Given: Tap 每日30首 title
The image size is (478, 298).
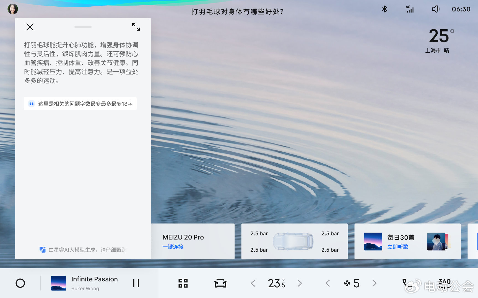Looking at the screenshot, I should 401,237.
